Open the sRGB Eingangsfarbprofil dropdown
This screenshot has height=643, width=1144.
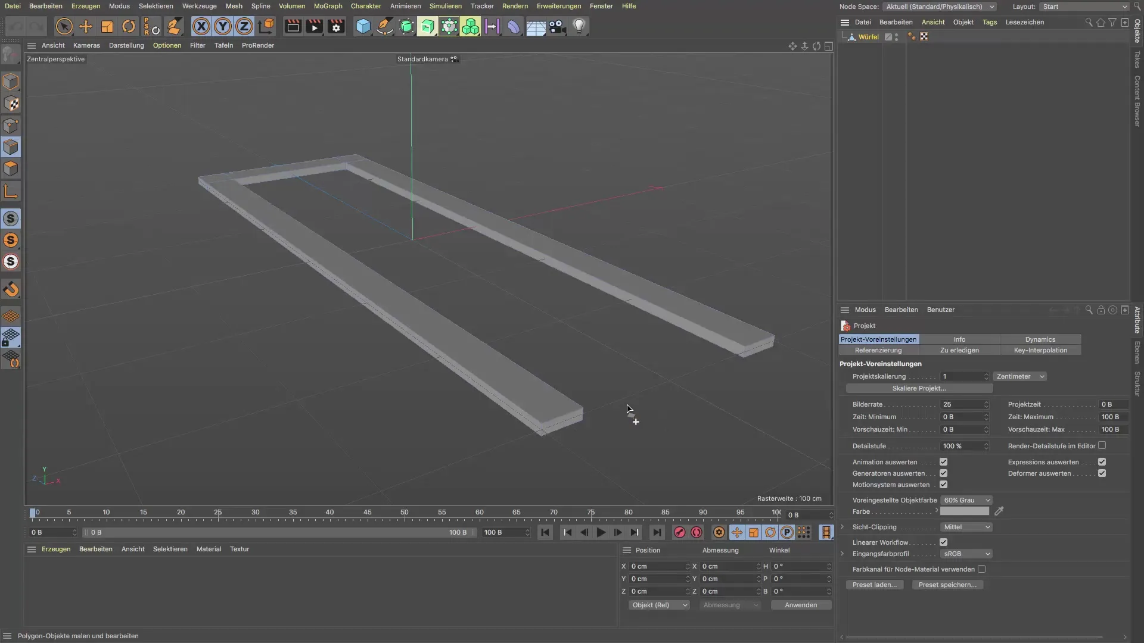pos(966,554)
